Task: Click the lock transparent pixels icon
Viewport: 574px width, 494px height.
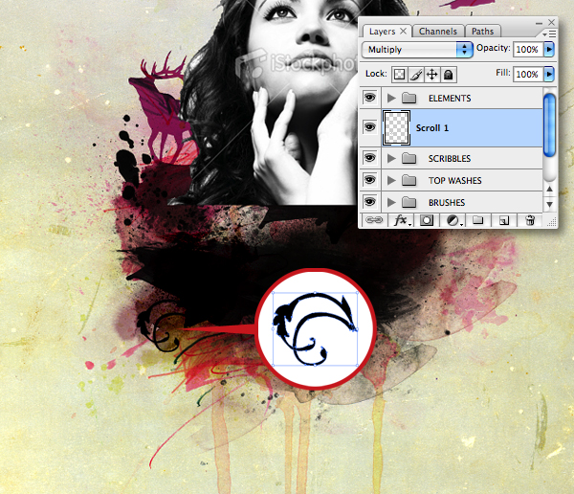Action: [x=399, y=75]
